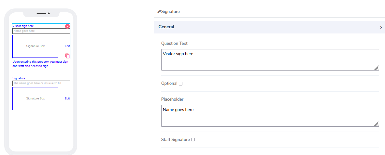Tick the Staff Signature checkbox
Image resolution: width=385 pixels, height=155 pixels.
[x=193, y=140]
